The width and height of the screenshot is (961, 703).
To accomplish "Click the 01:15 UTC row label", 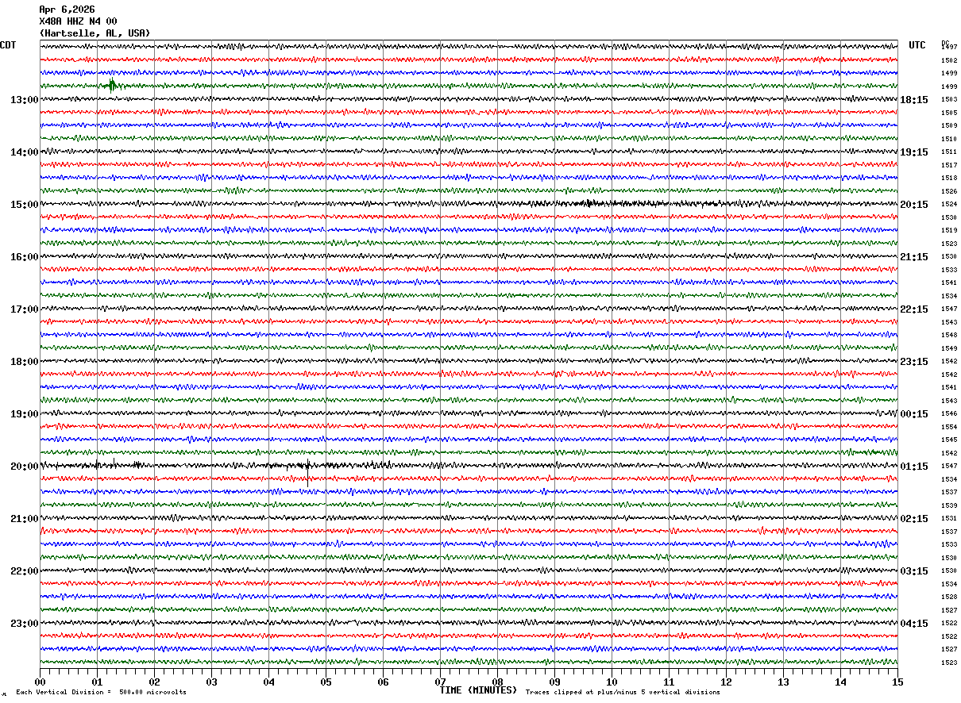I will [x=914, y=467].
